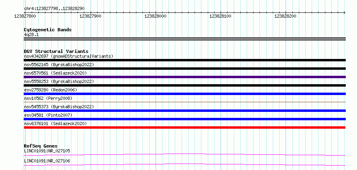This screenshot has width=357, height=170.
Task: Click the blue bar under esv2759280
Action: (185, 94)
